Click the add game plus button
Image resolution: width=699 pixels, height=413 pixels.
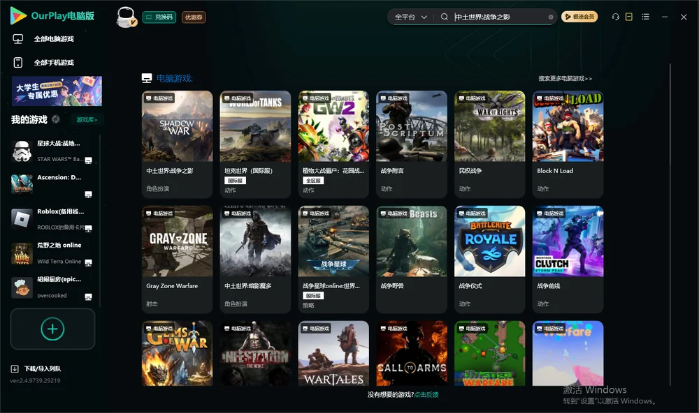(x=52, y=329)
